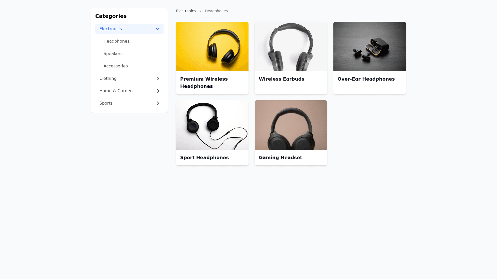Image resolution: width=497 pixels, height=279 pixels.
Task: Select the Electronics breadcrumb link
Action: (186, 11)
